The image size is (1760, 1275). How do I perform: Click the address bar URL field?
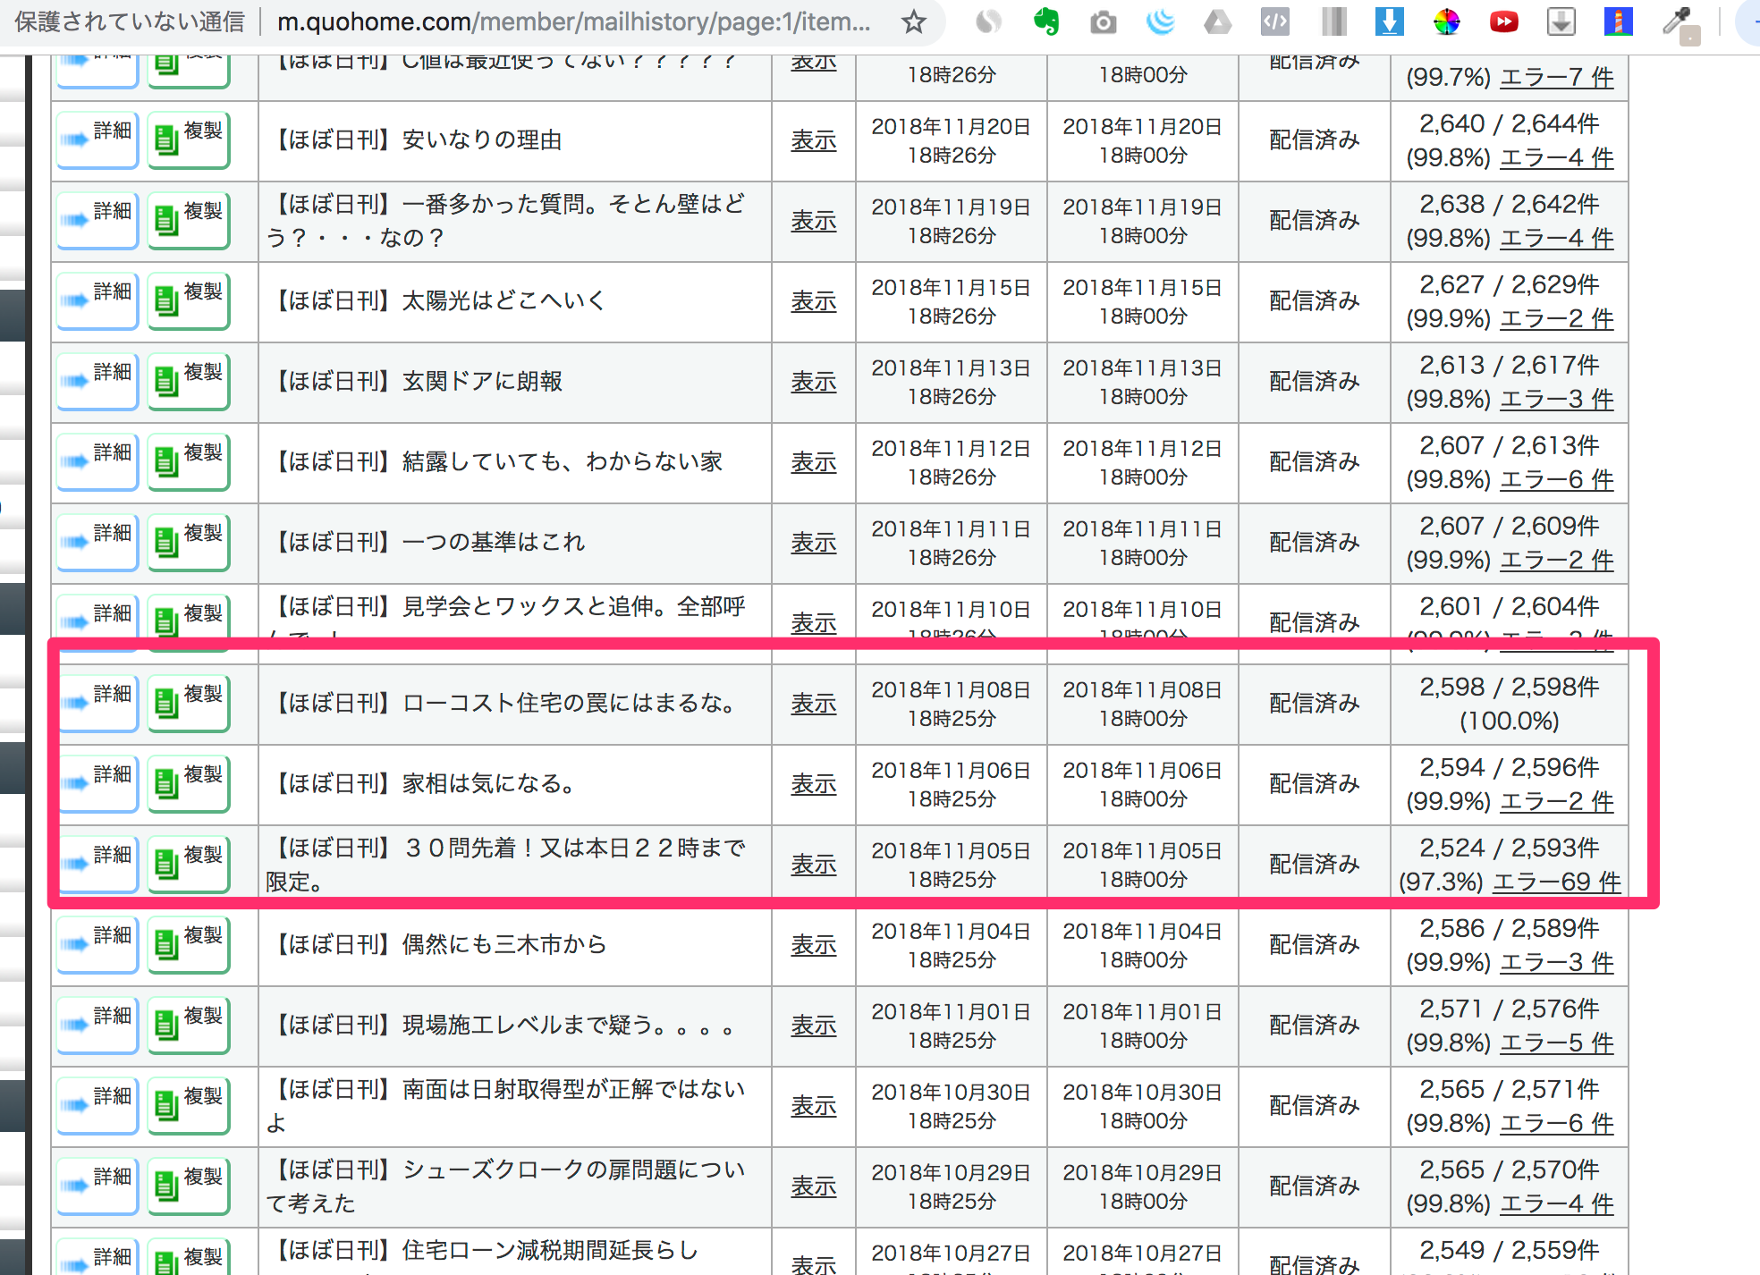pos(572,21)
